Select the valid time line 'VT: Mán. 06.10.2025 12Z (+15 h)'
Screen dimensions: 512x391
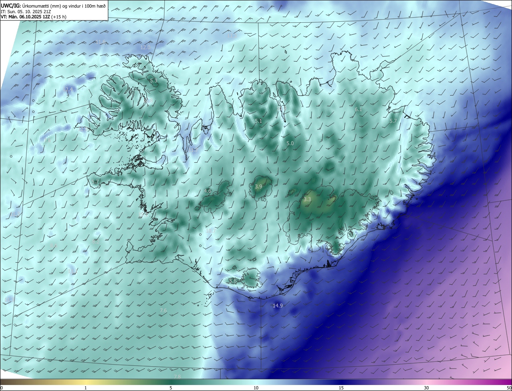[34, 17]
